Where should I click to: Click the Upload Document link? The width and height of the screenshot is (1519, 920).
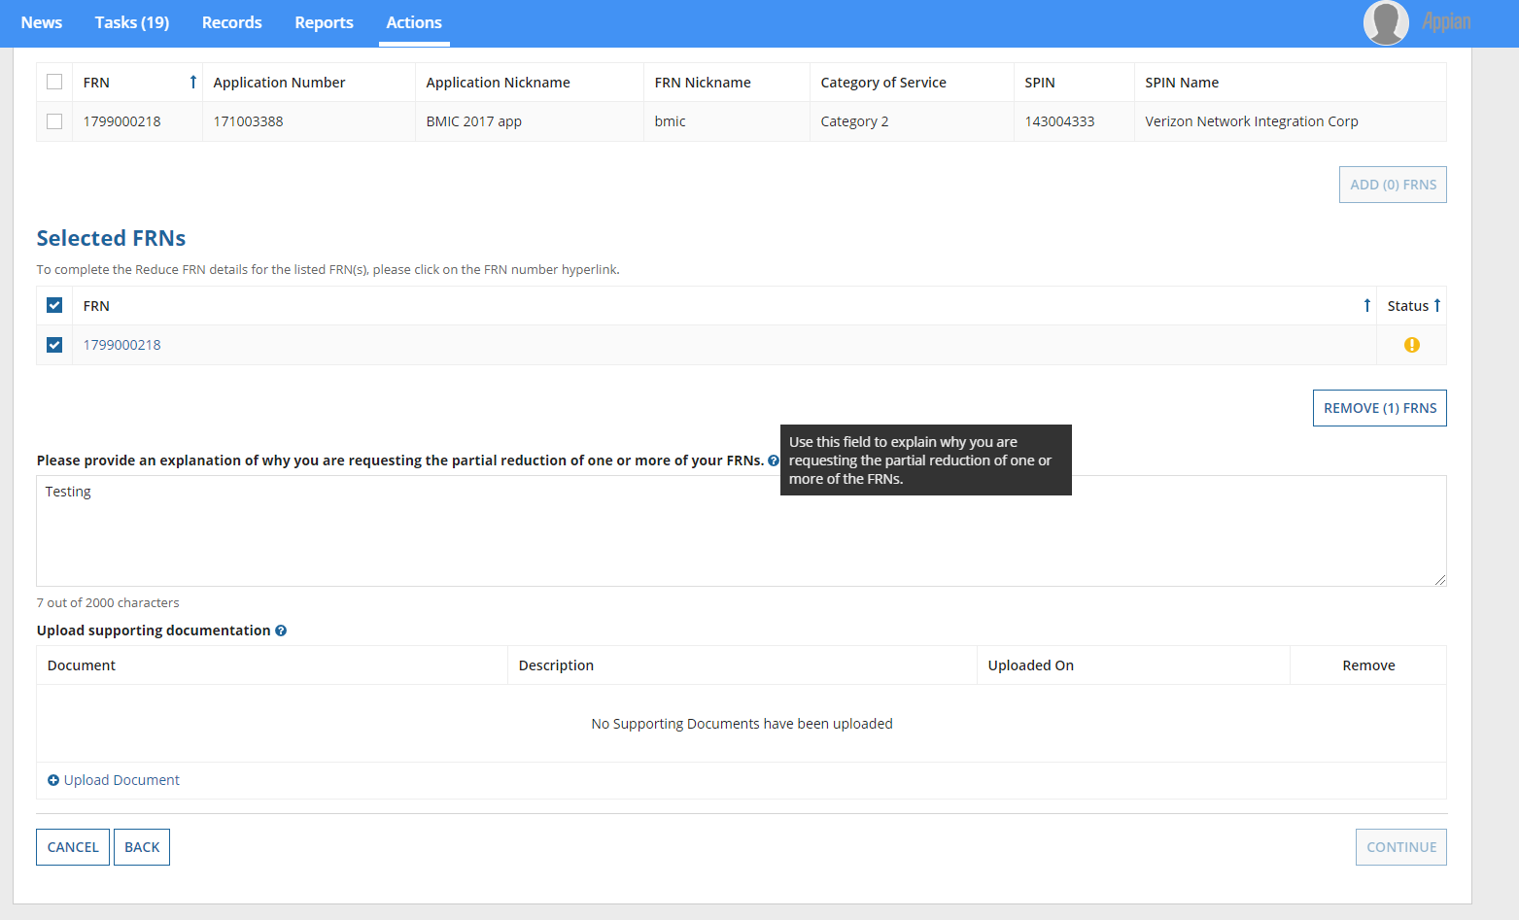pyautogui.click(x=121, y=780)
